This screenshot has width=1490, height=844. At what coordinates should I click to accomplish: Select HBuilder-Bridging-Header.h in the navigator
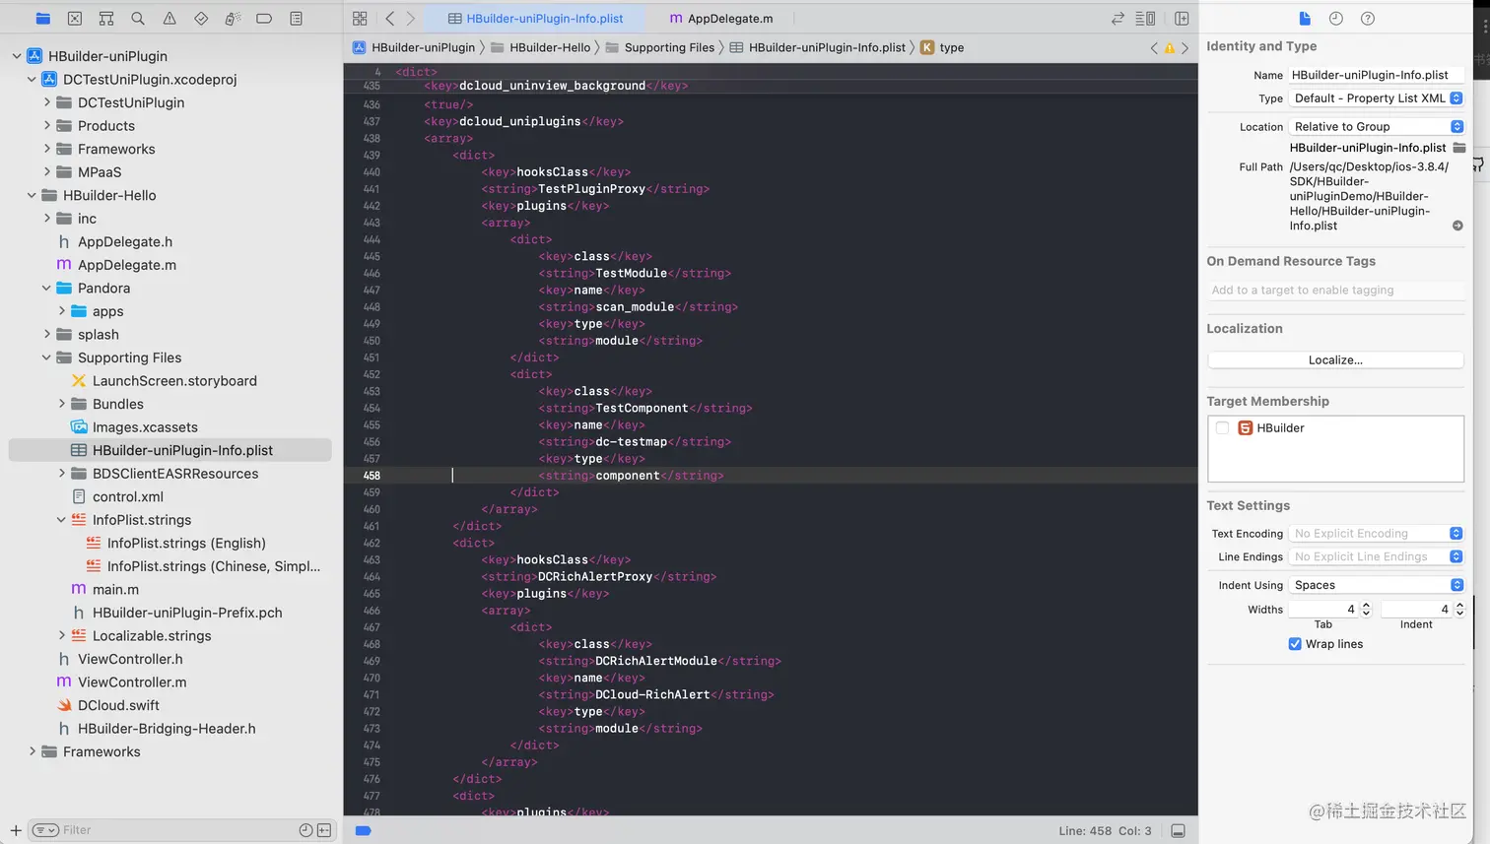click(x=167, y=729)
